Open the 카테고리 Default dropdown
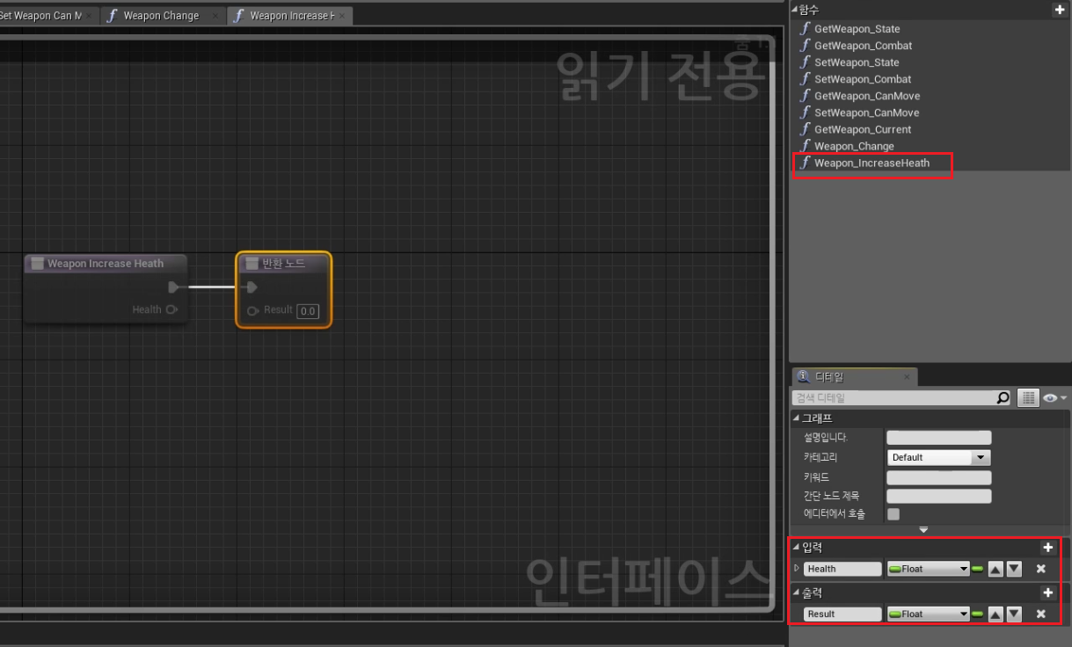Viewport: 1072px width, 647px height. [939, 457]
